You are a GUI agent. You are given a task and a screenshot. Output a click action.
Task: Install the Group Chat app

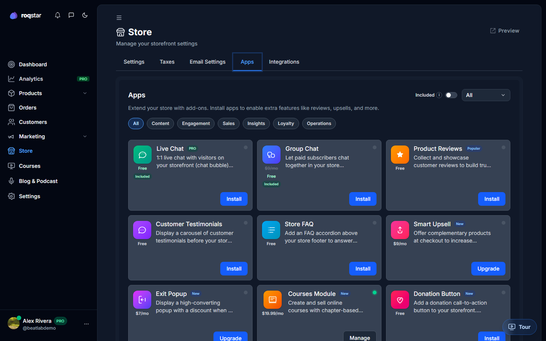363,199
